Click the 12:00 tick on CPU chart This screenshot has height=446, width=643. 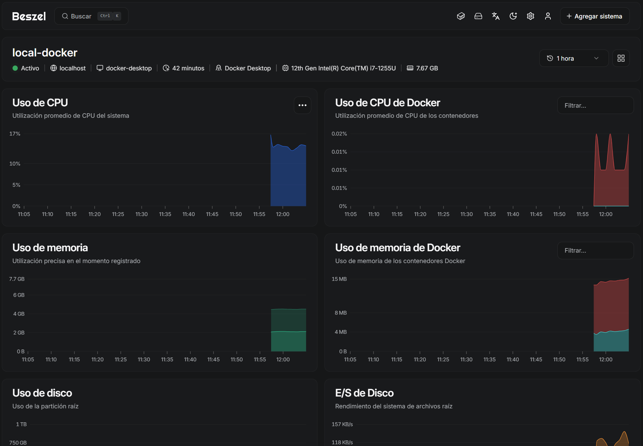(x=282, y=214)
